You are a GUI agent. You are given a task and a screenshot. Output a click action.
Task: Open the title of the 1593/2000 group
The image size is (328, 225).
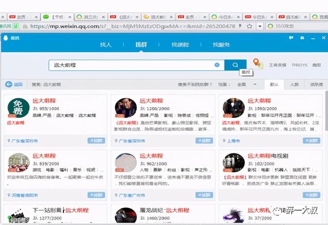(x=259, y=101)
